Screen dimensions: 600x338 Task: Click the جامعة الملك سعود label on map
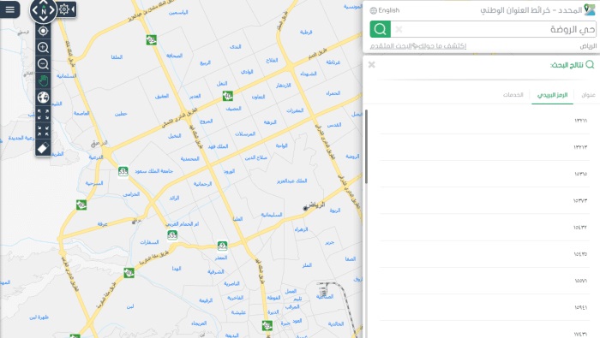click(153, 171)
